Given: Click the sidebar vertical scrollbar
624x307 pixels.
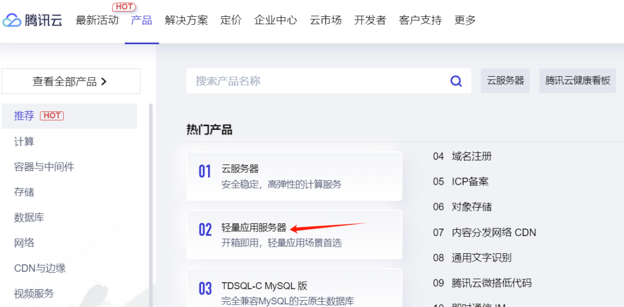Looking at the screenshot, I should tap(150, 205).
